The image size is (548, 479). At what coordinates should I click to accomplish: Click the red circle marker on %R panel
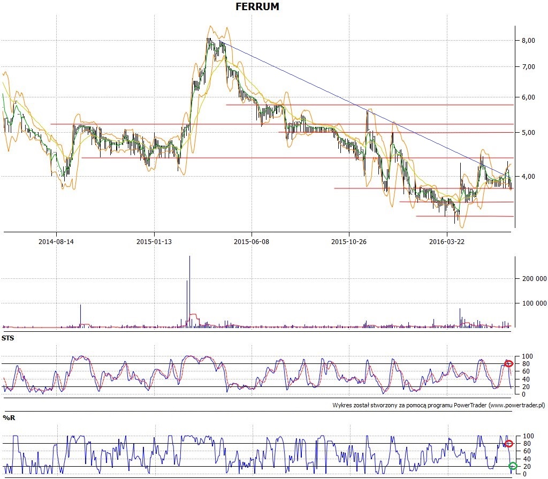point(508,444)
